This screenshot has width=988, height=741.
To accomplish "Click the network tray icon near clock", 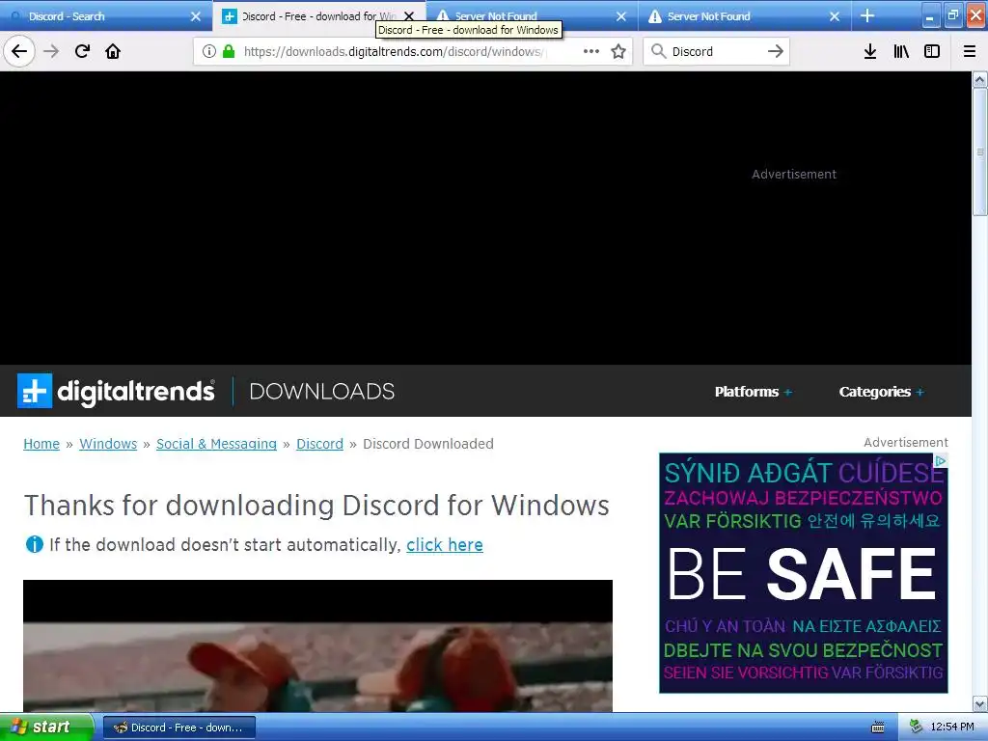I will pyautogui.click(x=917, y=727).
